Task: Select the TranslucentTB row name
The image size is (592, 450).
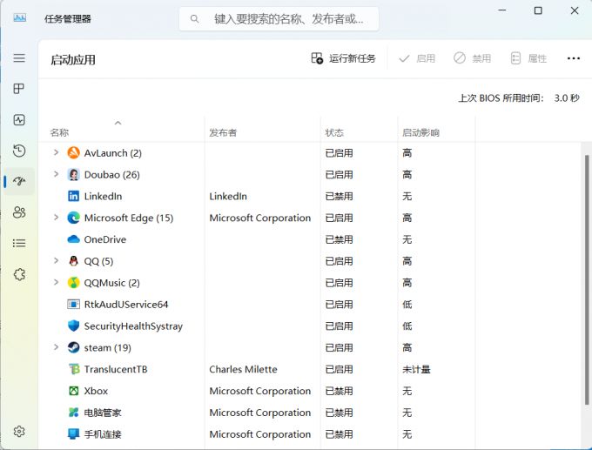Action: 116,369
